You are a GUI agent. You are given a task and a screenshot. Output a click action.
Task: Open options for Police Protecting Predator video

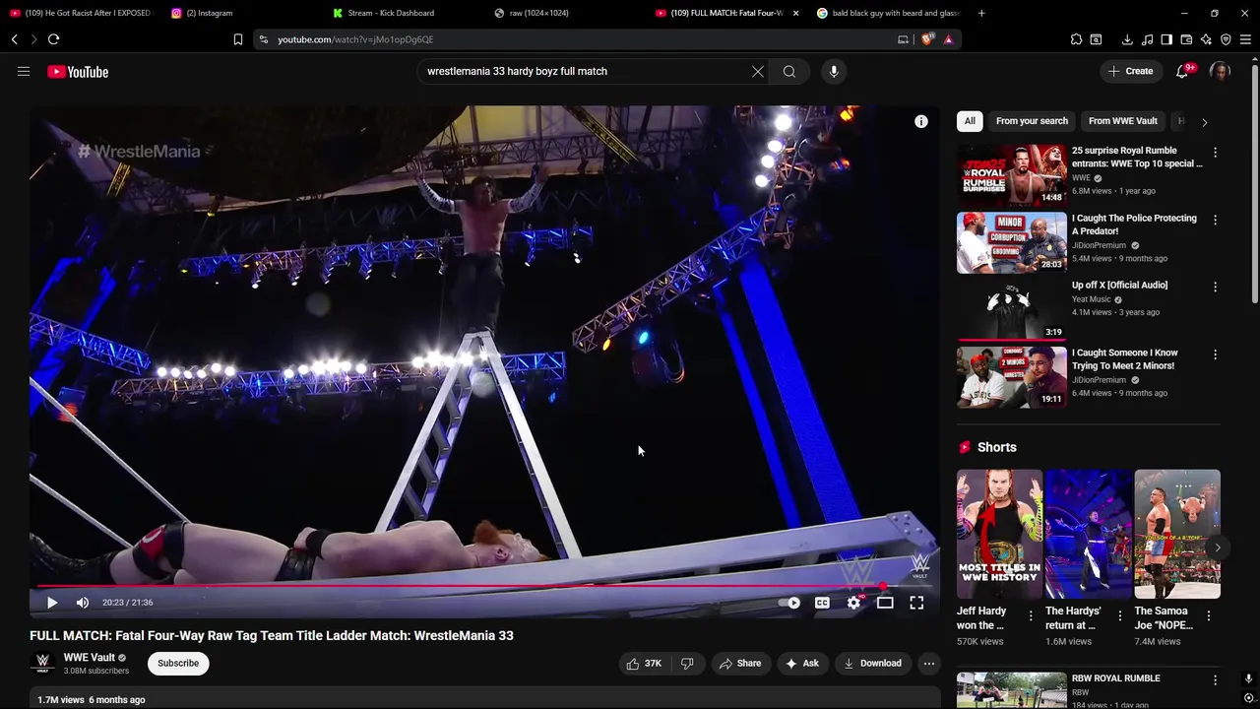(x=1215, y=220)
